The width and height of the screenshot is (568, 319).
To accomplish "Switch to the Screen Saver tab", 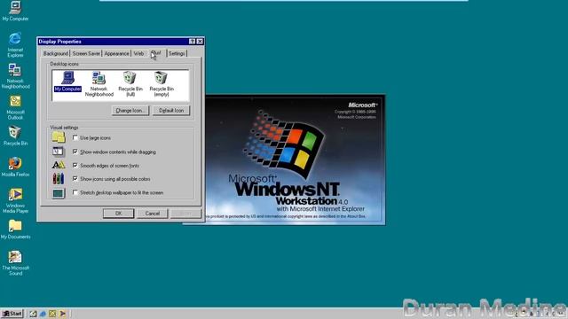I will tap(86, 53).
